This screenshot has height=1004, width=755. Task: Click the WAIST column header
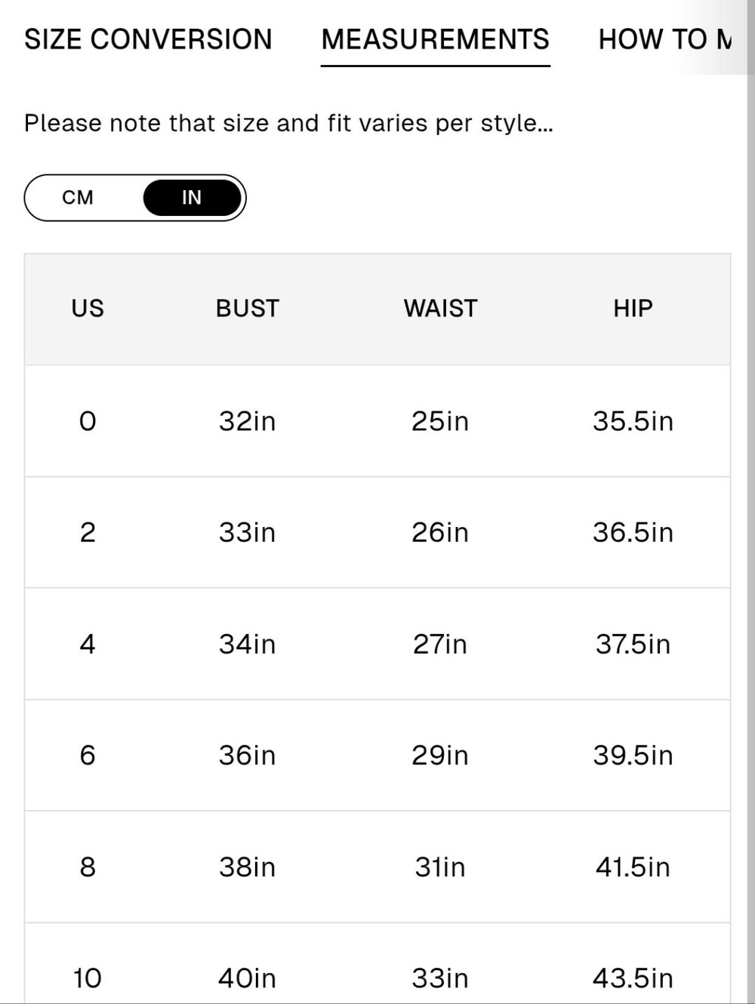coord(440,308)
